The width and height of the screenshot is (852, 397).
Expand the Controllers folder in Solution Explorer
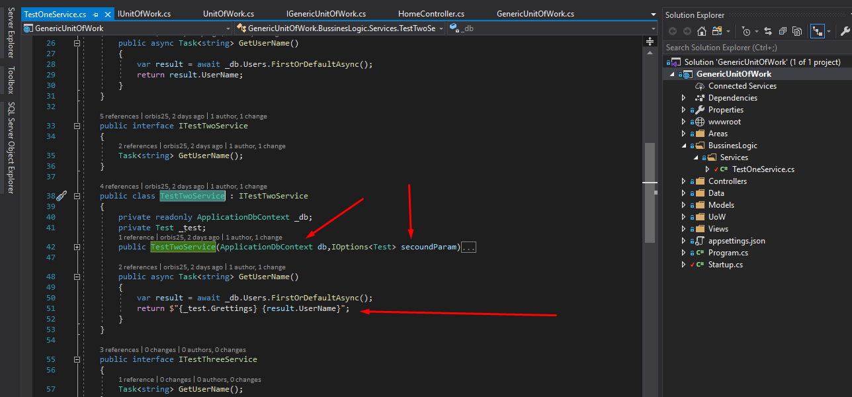click(x=683, y=181)
